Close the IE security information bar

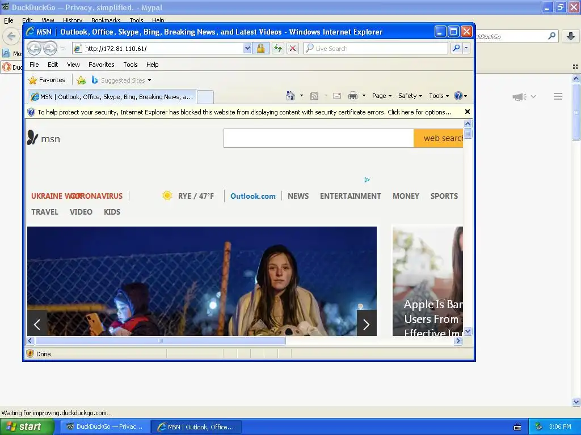pos(468,112)
